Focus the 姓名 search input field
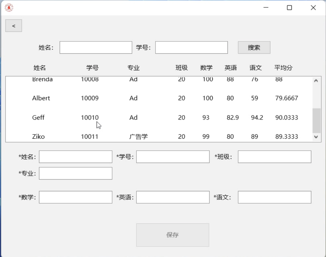The height and width of the screenshot is (257, 326). pyautogui.click(x=96, y=48)
